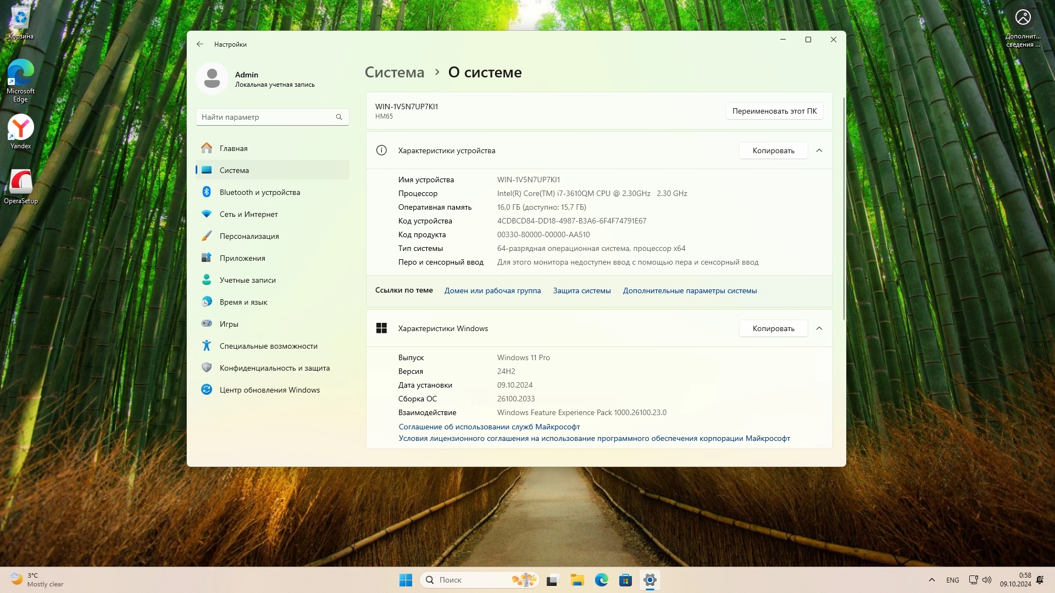The width and height of the screenshot is (1055, 593).
Task: Collapse Характеристики устройства section
Action: [x=819, y=150]
